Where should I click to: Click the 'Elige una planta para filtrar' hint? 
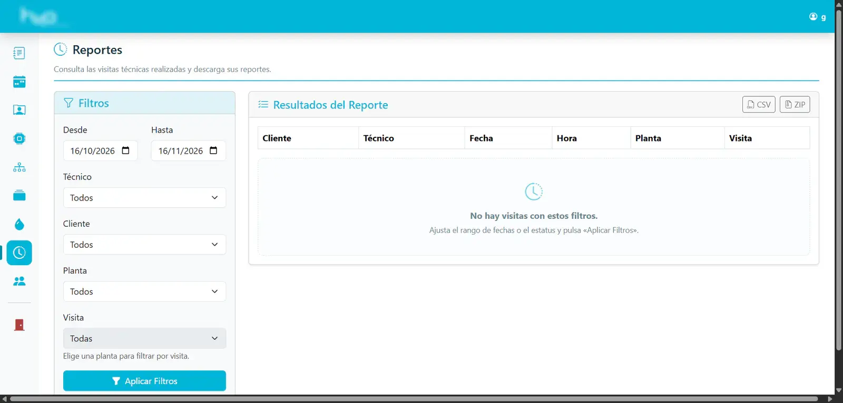126,356
